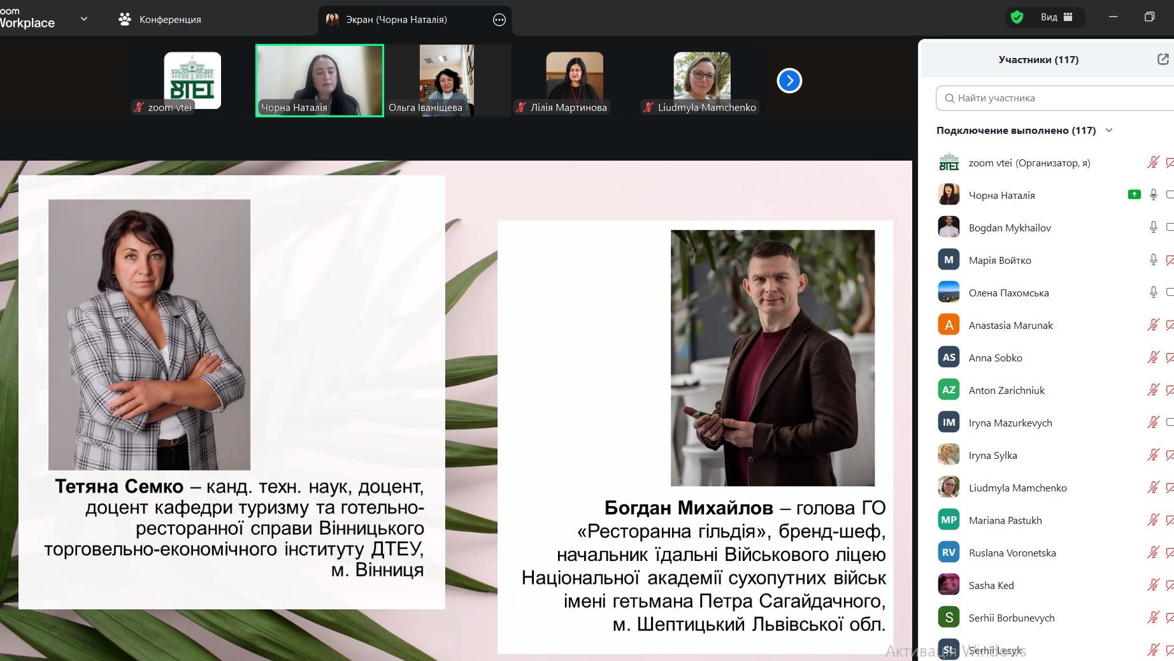Select Олена Пахомська in participants list
Image resolution: width=1174 pixels, height=661 pixels.
[1008, 293]
